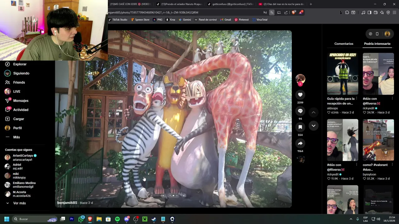Open the Brave Rewards triangle icon
Screen dimensions: 399x224
click(301, 12)
